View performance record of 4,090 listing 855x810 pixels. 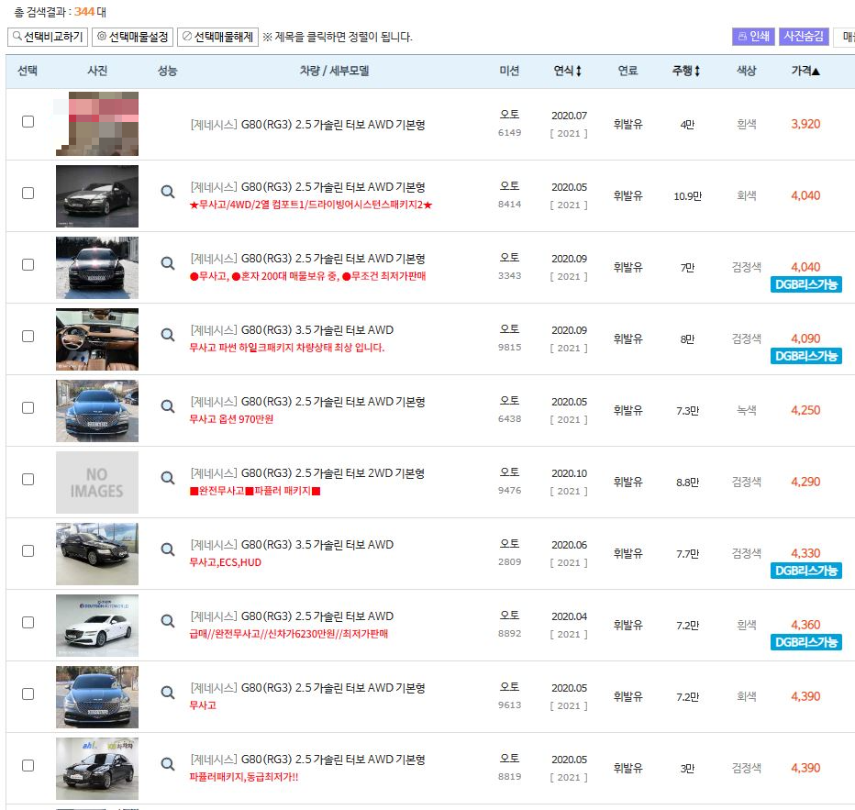[x=167, y=335]
